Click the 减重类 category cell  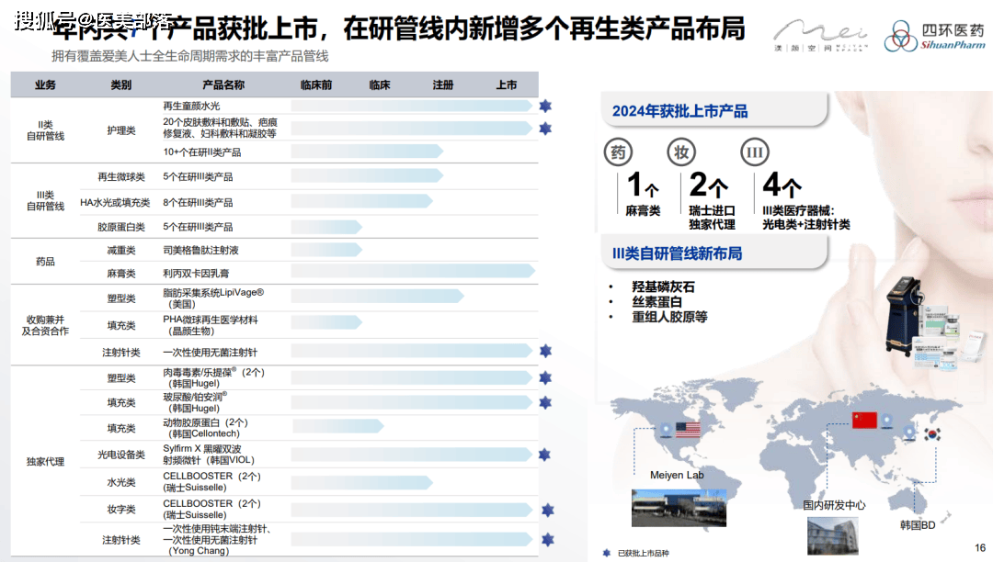pos(121,251)
